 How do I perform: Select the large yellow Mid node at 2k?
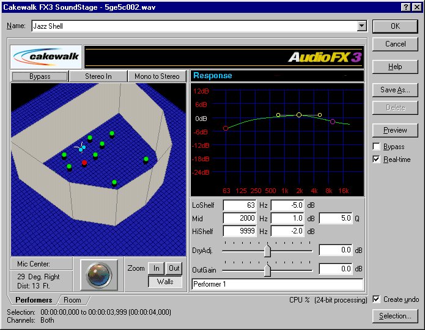pyautogui.click(x=299, y=115)
